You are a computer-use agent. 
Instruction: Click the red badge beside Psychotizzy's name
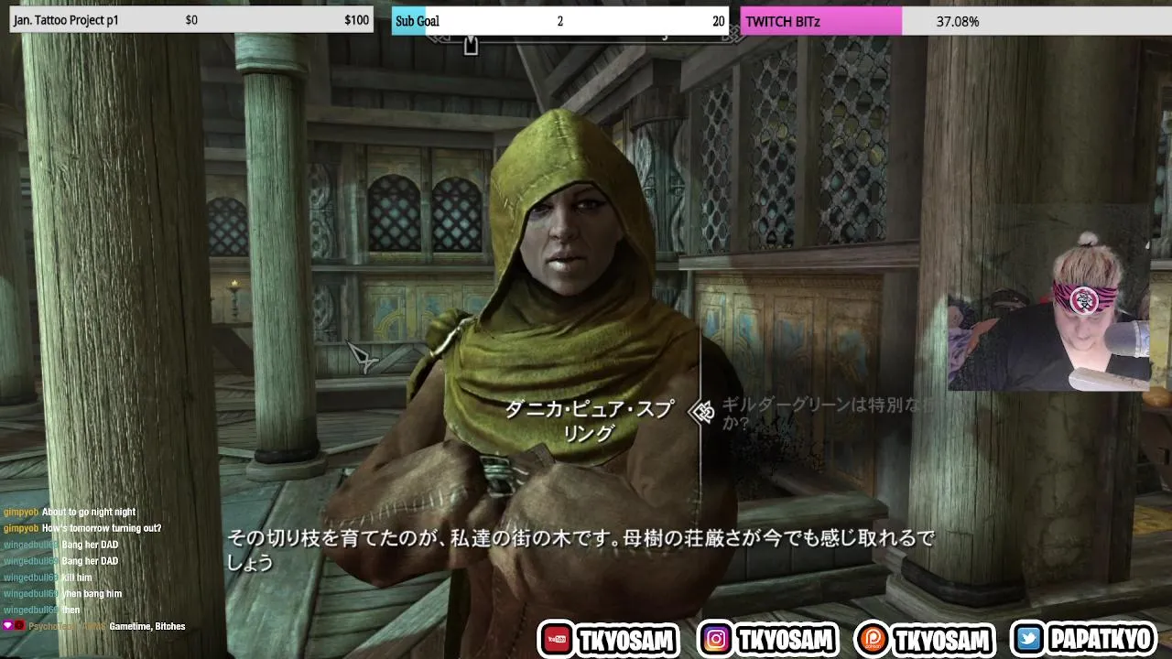(x=20, y=626)
